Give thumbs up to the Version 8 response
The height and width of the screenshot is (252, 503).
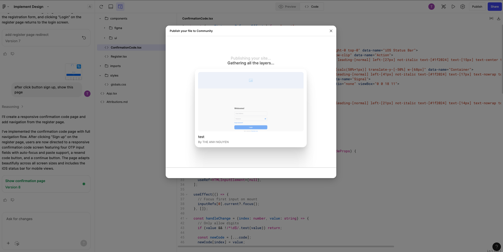(x=5, y=200)
